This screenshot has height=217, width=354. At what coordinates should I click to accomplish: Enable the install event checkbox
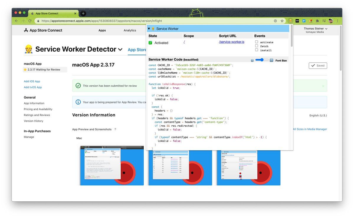[x=256, y=50]
